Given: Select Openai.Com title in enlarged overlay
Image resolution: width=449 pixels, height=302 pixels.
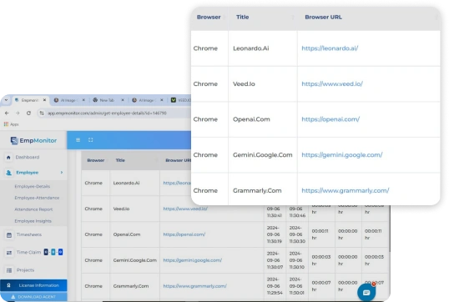Looking at the screenshot, I should [251, 119].
